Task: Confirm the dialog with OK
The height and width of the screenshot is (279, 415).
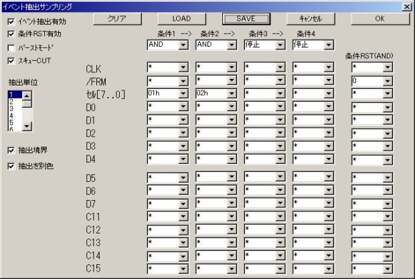Action: 379,19
